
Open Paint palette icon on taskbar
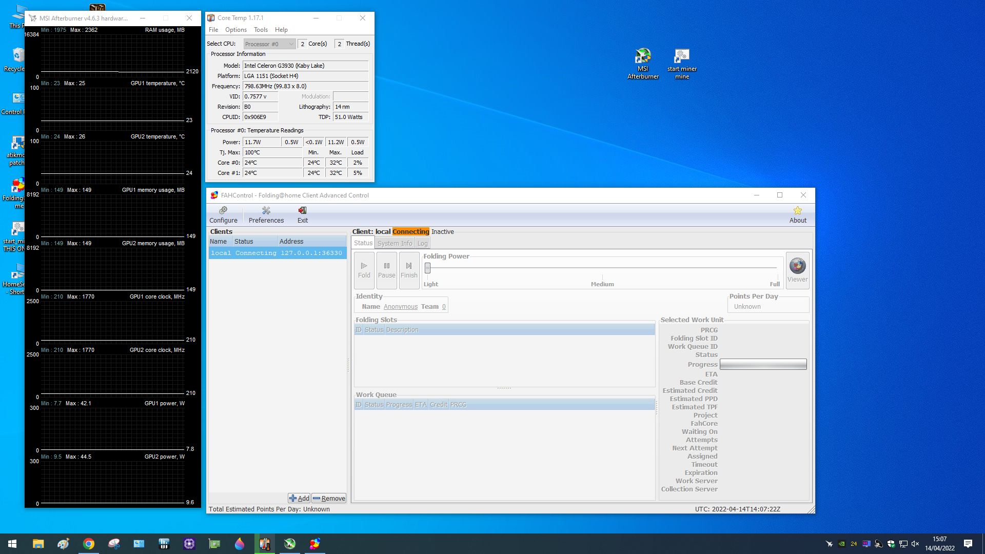point(63,544)
